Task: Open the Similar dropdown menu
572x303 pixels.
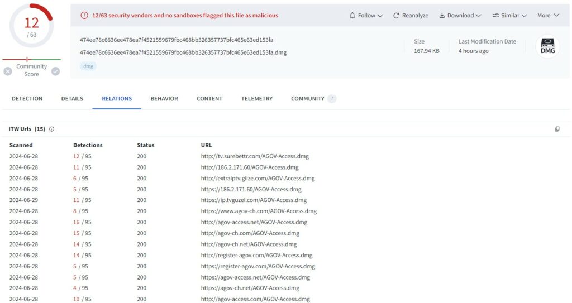Action: point(509,16)
